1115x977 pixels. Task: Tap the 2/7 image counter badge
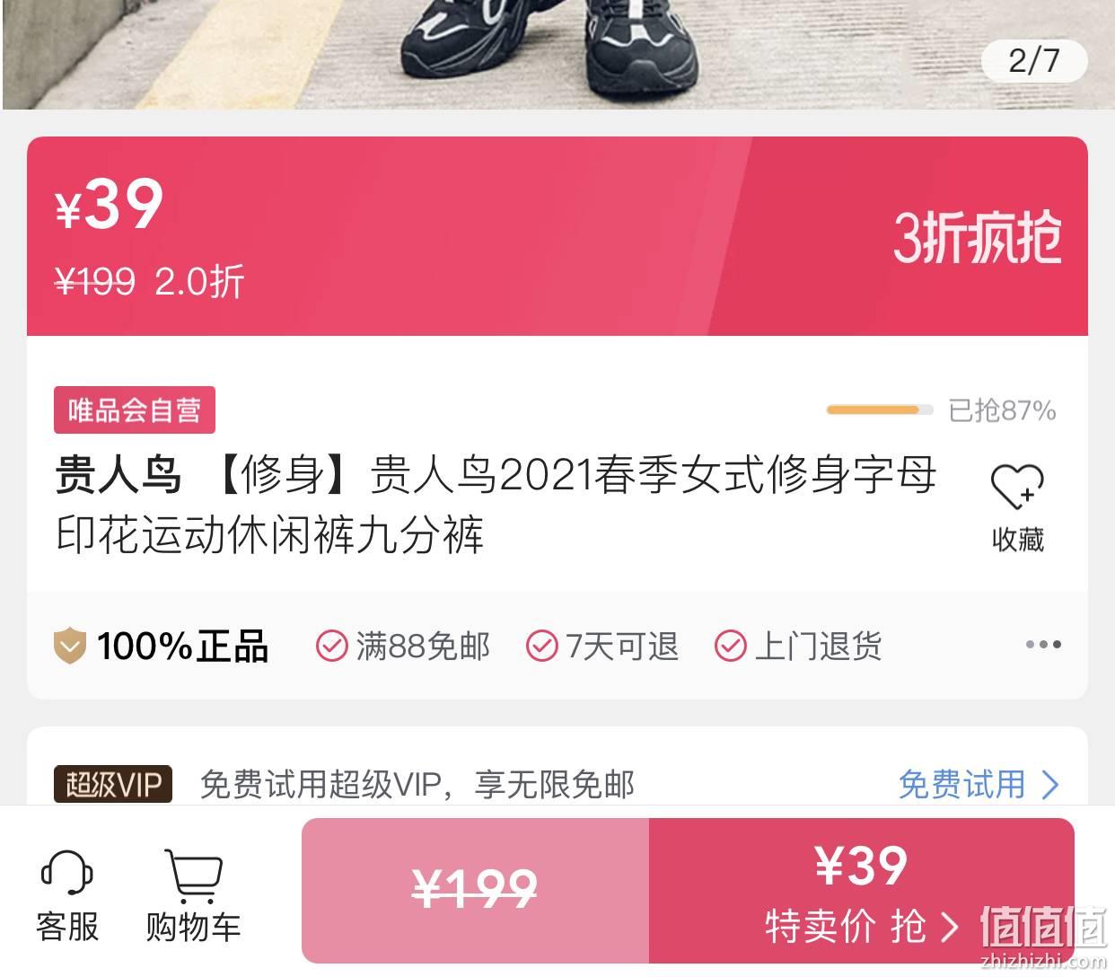[x=1034, y=60]
